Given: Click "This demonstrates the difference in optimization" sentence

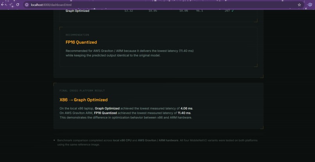Looking at the screenshot, I should (x=126, y=118).
